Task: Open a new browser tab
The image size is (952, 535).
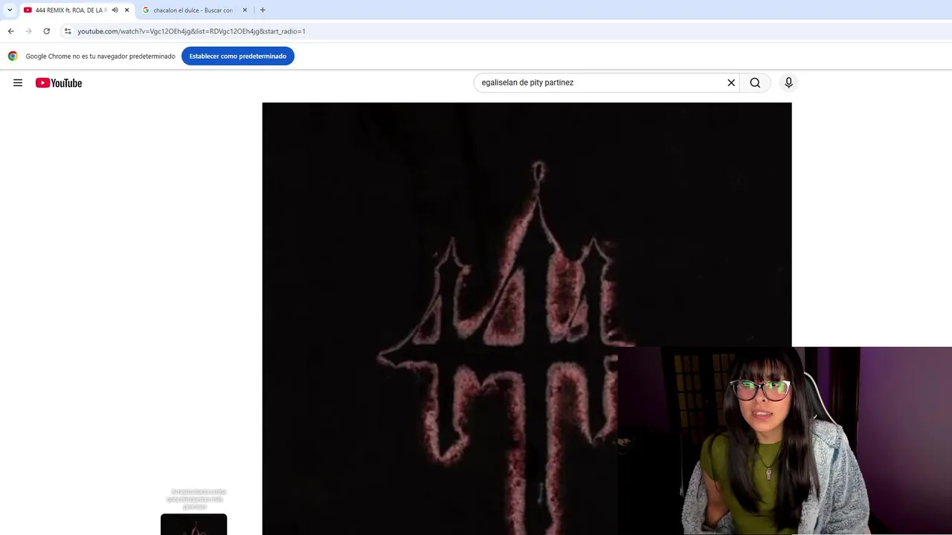Action: point(263,10)
